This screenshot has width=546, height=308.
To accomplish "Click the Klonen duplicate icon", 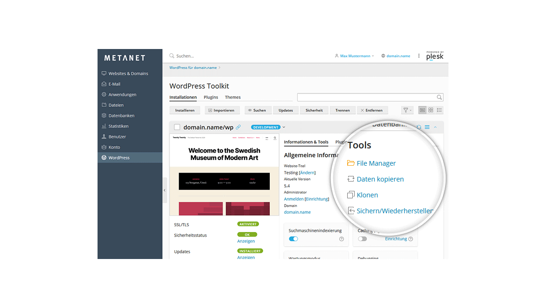I will [350, 195].
